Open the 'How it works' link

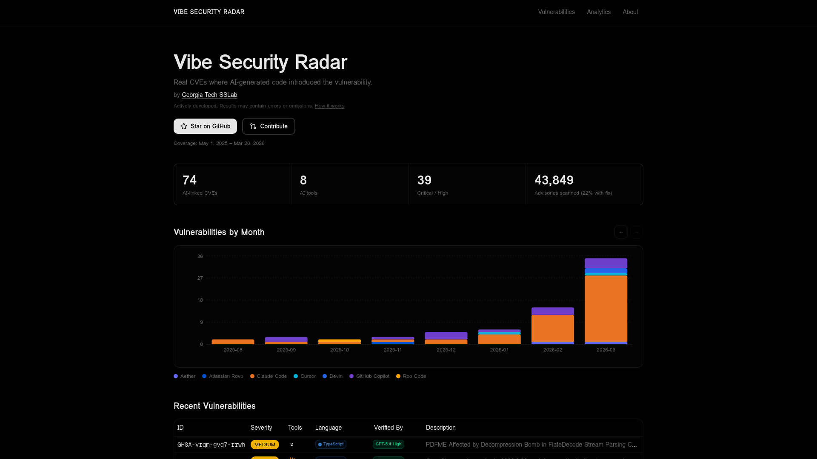329,106
